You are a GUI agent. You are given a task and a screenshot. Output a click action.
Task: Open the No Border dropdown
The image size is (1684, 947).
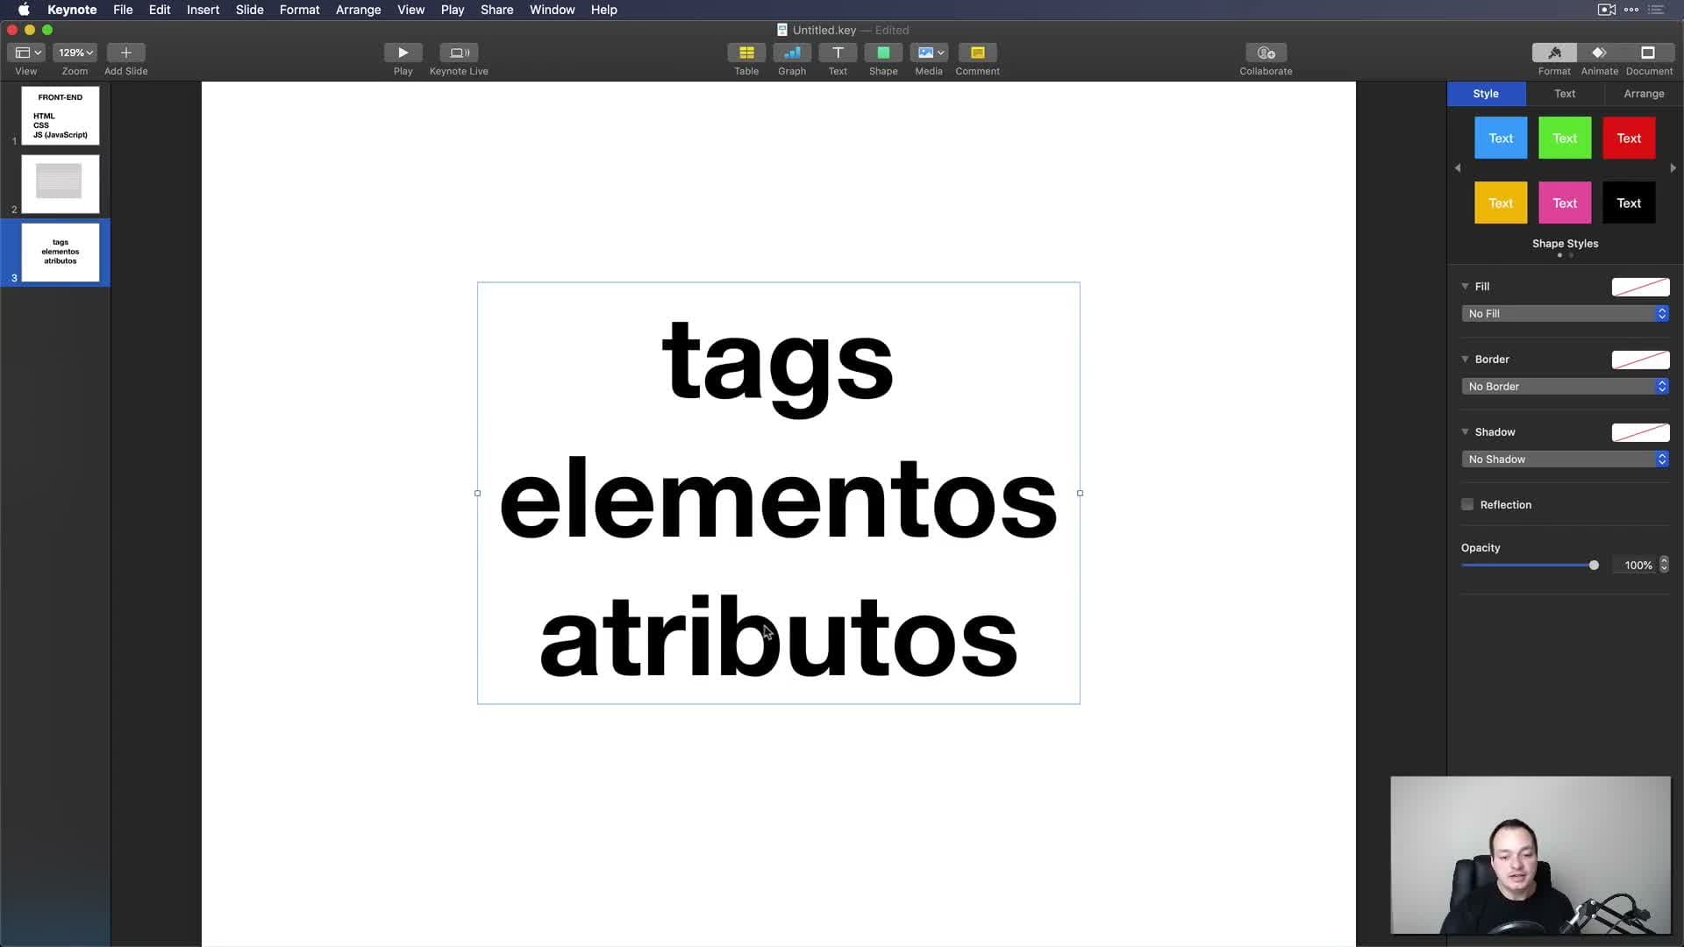pos(1565,386)
